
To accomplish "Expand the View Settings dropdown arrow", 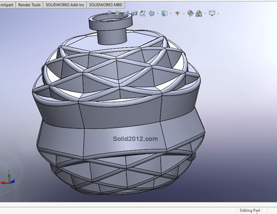I will pos(218,14).
